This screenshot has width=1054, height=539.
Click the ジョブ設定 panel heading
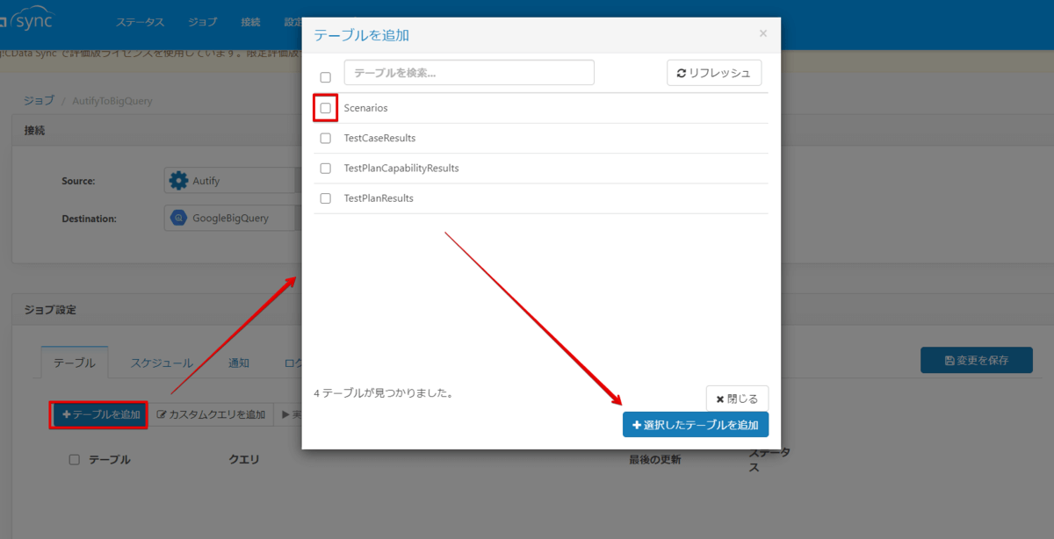tap(50, 310)
